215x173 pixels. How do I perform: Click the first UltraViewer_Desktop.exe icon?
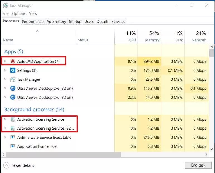click(13, 89)
